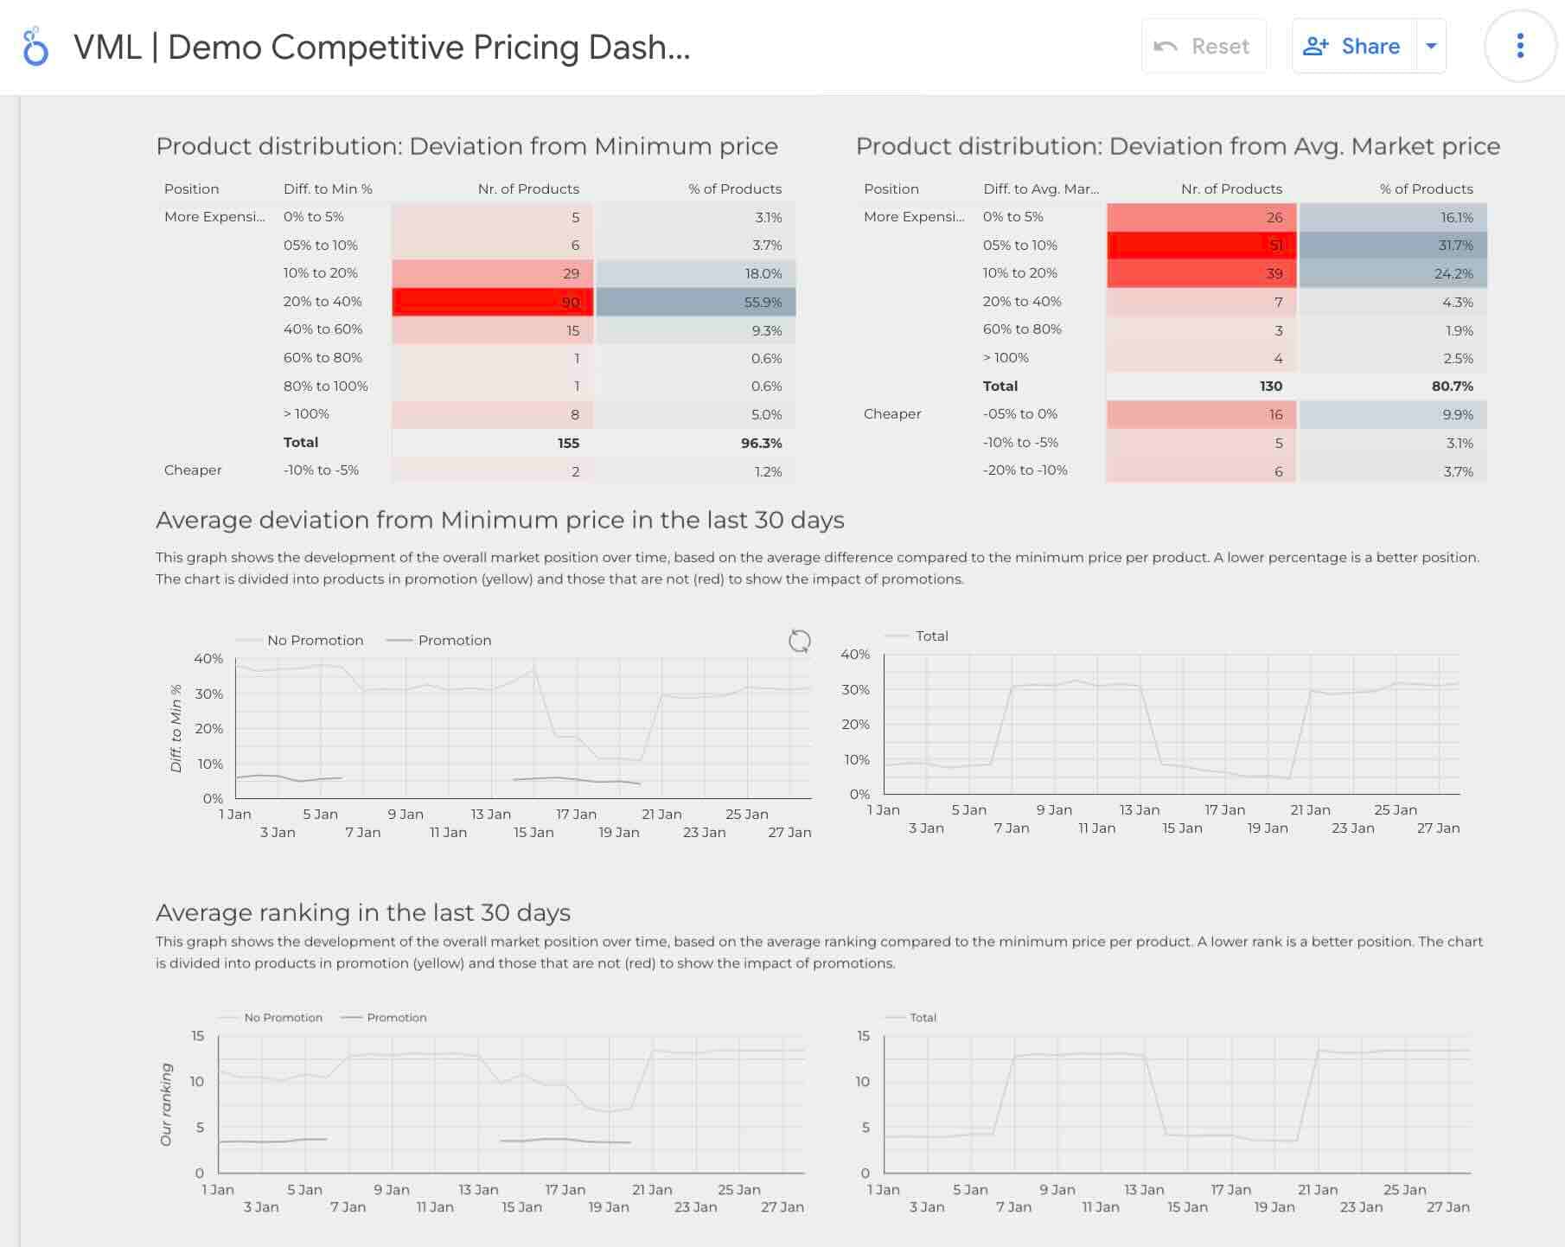Click the Reset undo arrow icon
Screen dimensions: 1565x1247
click(1164, 46)
